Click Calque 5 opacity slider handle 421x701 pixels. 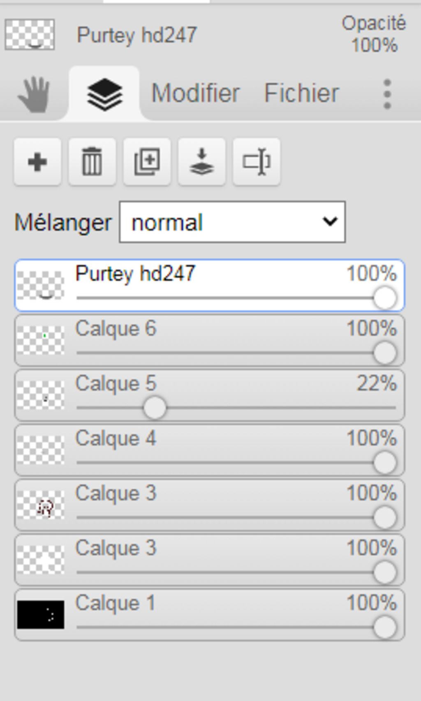[155, 408]
